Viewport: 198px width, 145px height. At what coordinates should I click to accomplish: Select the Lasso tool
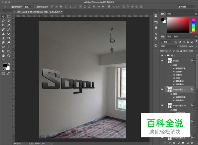point(3,21)
